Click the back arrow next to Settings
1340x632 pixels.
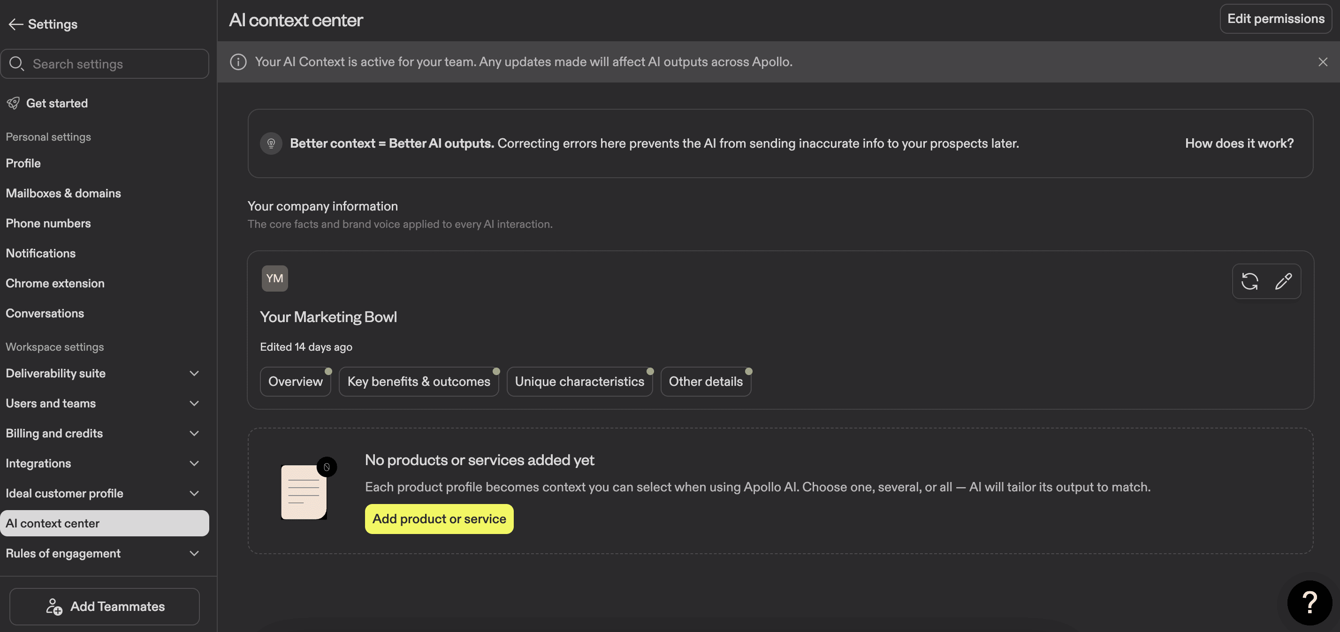point(15,24)
